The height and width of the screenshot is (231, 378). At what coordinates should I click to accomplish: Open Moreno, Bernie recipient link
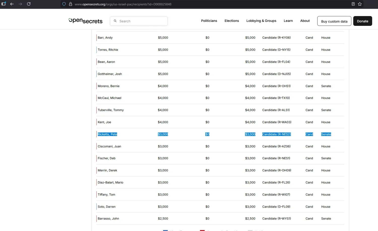pos(109,86)
